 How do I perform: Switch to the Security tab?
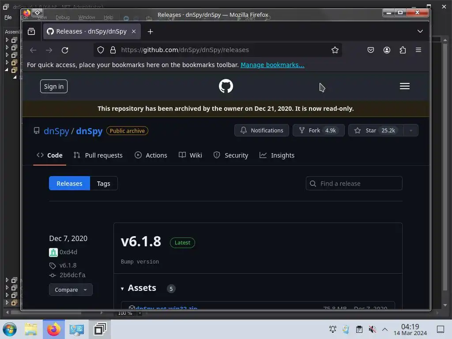click(x=230, y=155)
